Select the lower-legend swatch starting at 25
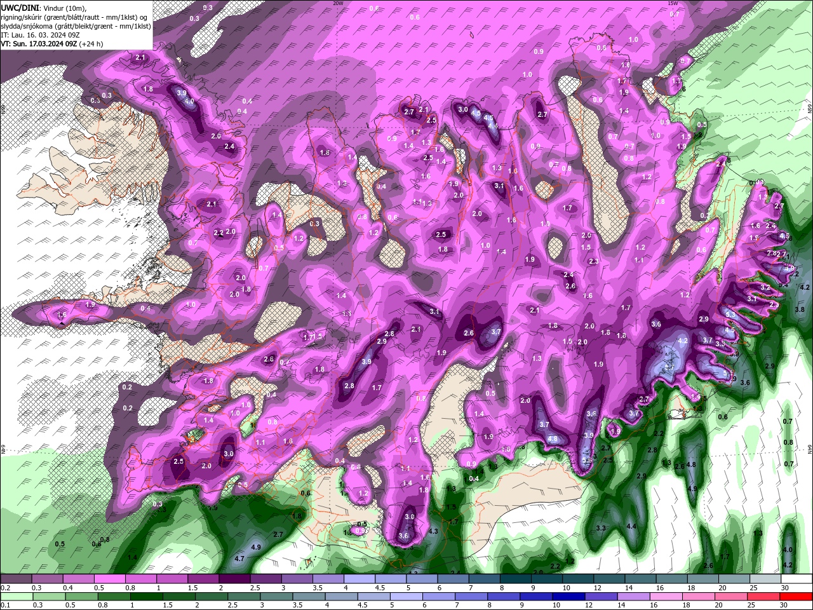The width and height of the screenshot is (813, 610). (x=764, y=596)
